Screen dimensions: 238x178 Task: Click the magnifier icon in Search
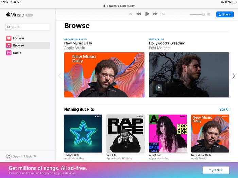(x=8, y=27)
